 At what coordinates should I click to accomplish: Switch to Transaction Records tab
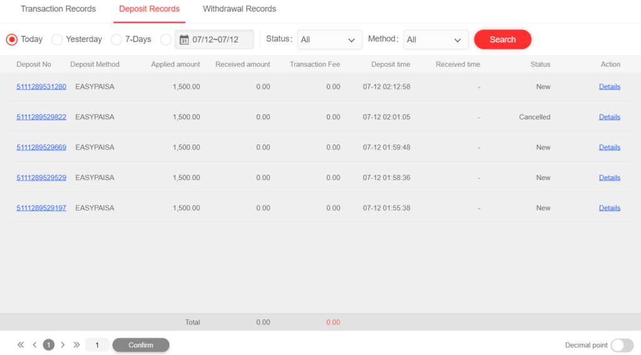pyautogui.click(x=58, y=9)
